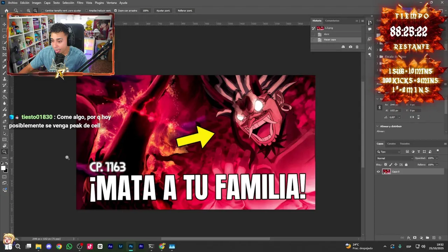
Task: Select the Horizontal Type tool
Action: tap(5, 127)
